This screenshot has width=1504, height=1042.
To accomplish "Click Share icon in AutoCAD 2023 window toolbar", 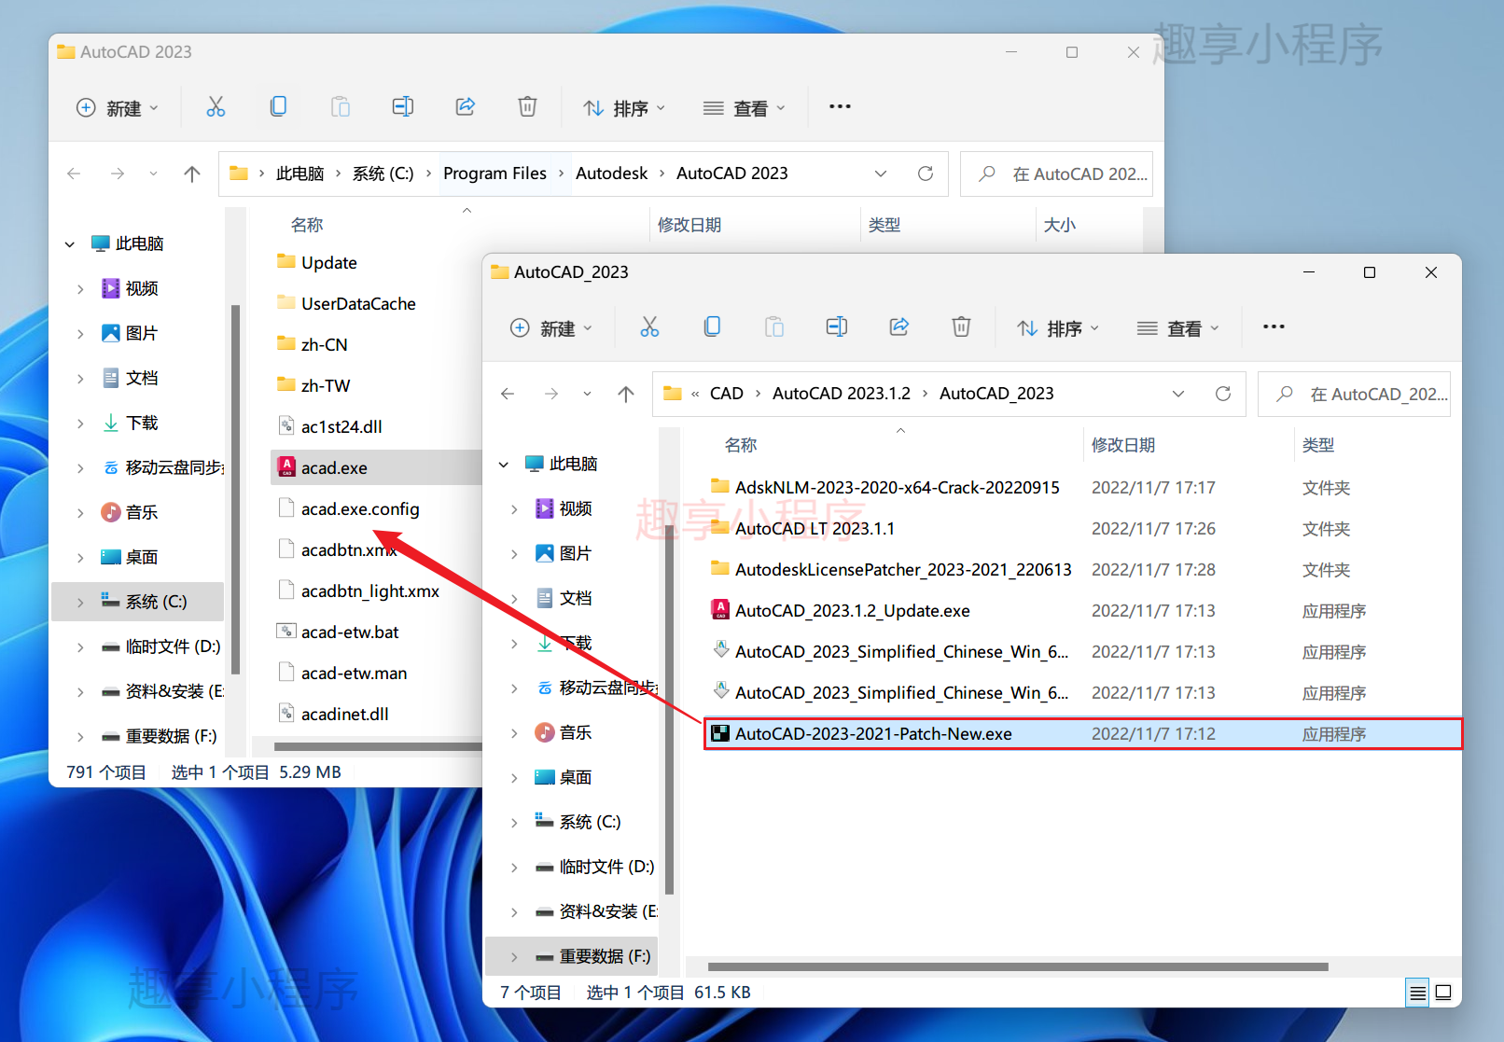I will coord(466,107).
